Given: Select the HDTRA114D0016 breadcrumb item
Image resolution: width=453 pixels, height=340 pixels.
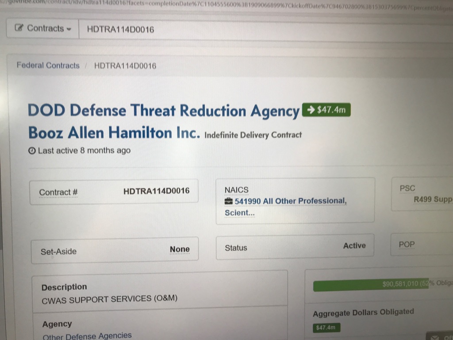Looking at the screenshot, I should (x=125, y=66).
